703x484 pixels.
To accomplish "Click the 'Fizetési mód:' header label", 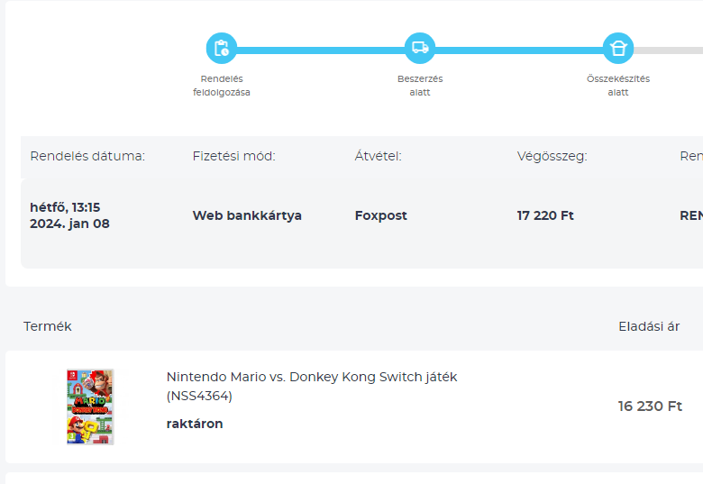I will click(x=234, y=156).
